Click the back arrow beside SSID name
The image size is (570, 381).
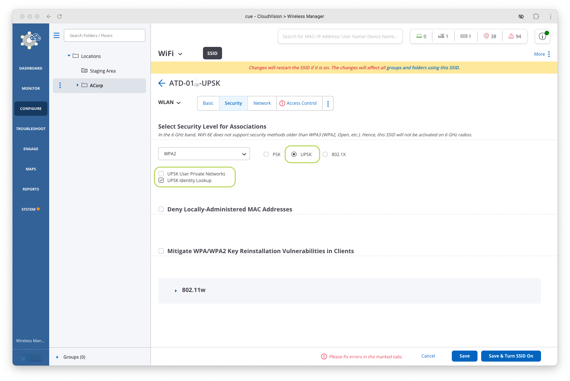161,83
